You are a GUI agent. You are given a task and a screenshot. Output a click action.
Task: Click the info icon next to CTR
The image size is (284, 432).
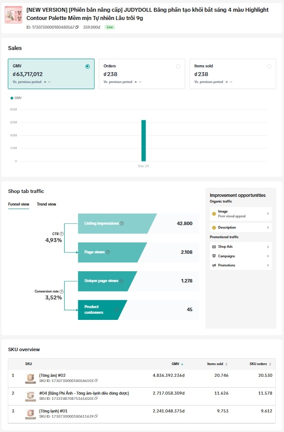[x=62, y=234]
